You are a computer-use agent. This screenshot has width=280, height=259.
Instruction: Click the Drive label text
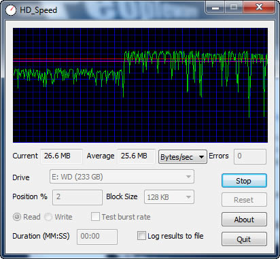click(x=21, y=177)
